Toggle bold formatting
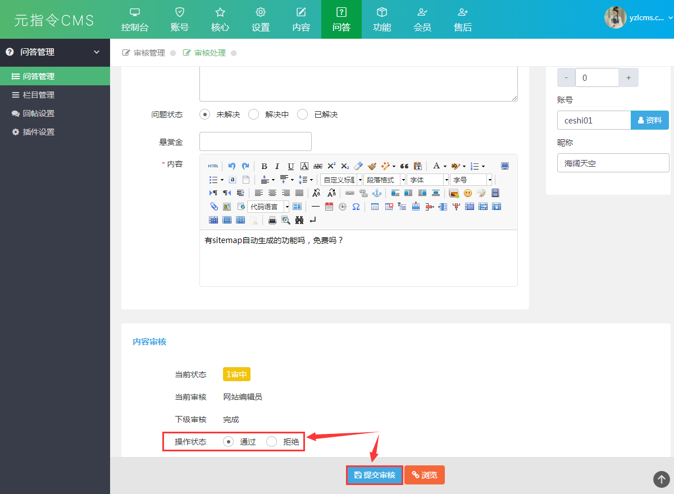The height and width of the screenshot is (494, 674). [264, 166]
